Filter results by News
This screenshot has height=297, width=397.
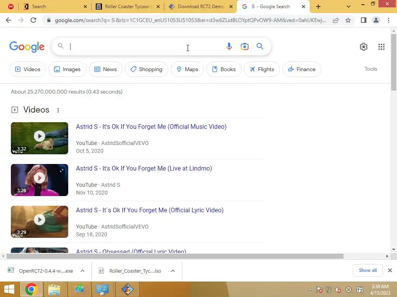[x=105, y=69]
